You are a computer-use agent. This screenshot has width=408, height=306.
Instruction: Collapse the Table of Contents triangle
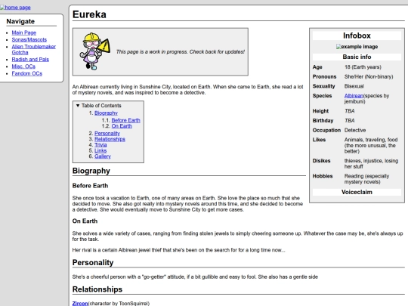[78, 105]
